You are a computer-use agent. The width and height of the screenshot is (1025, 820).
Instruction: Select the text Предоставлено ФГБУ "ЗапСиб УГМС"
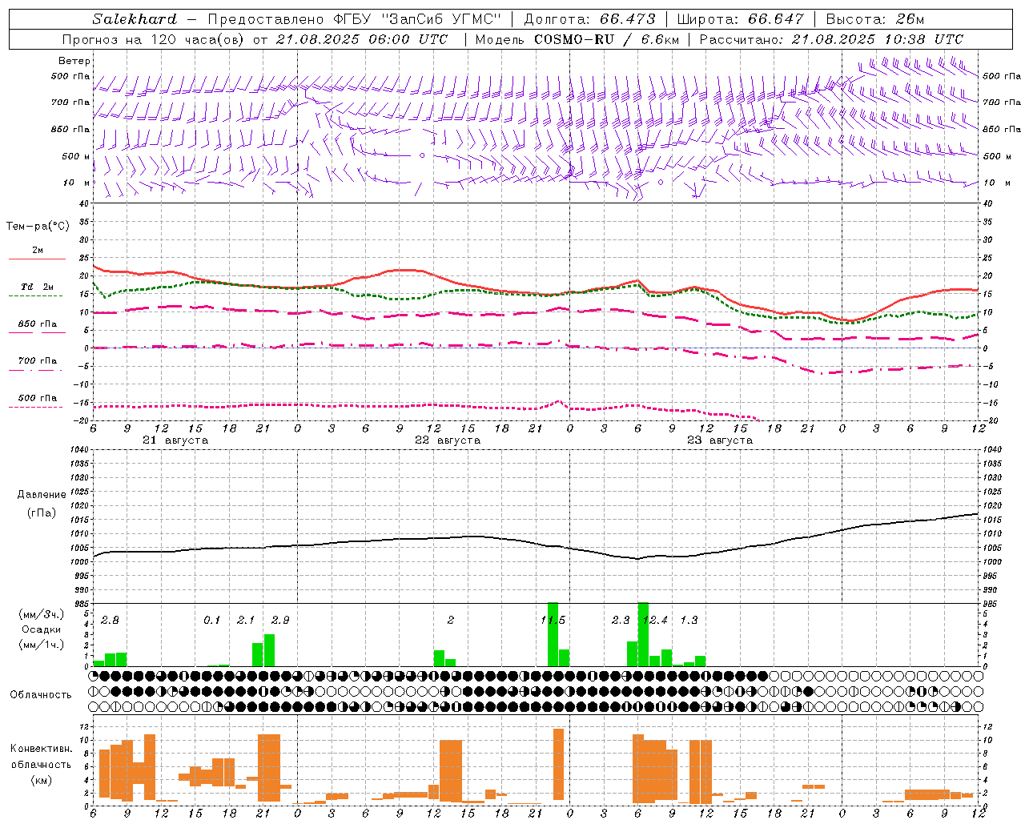click(x=354, y=19)
